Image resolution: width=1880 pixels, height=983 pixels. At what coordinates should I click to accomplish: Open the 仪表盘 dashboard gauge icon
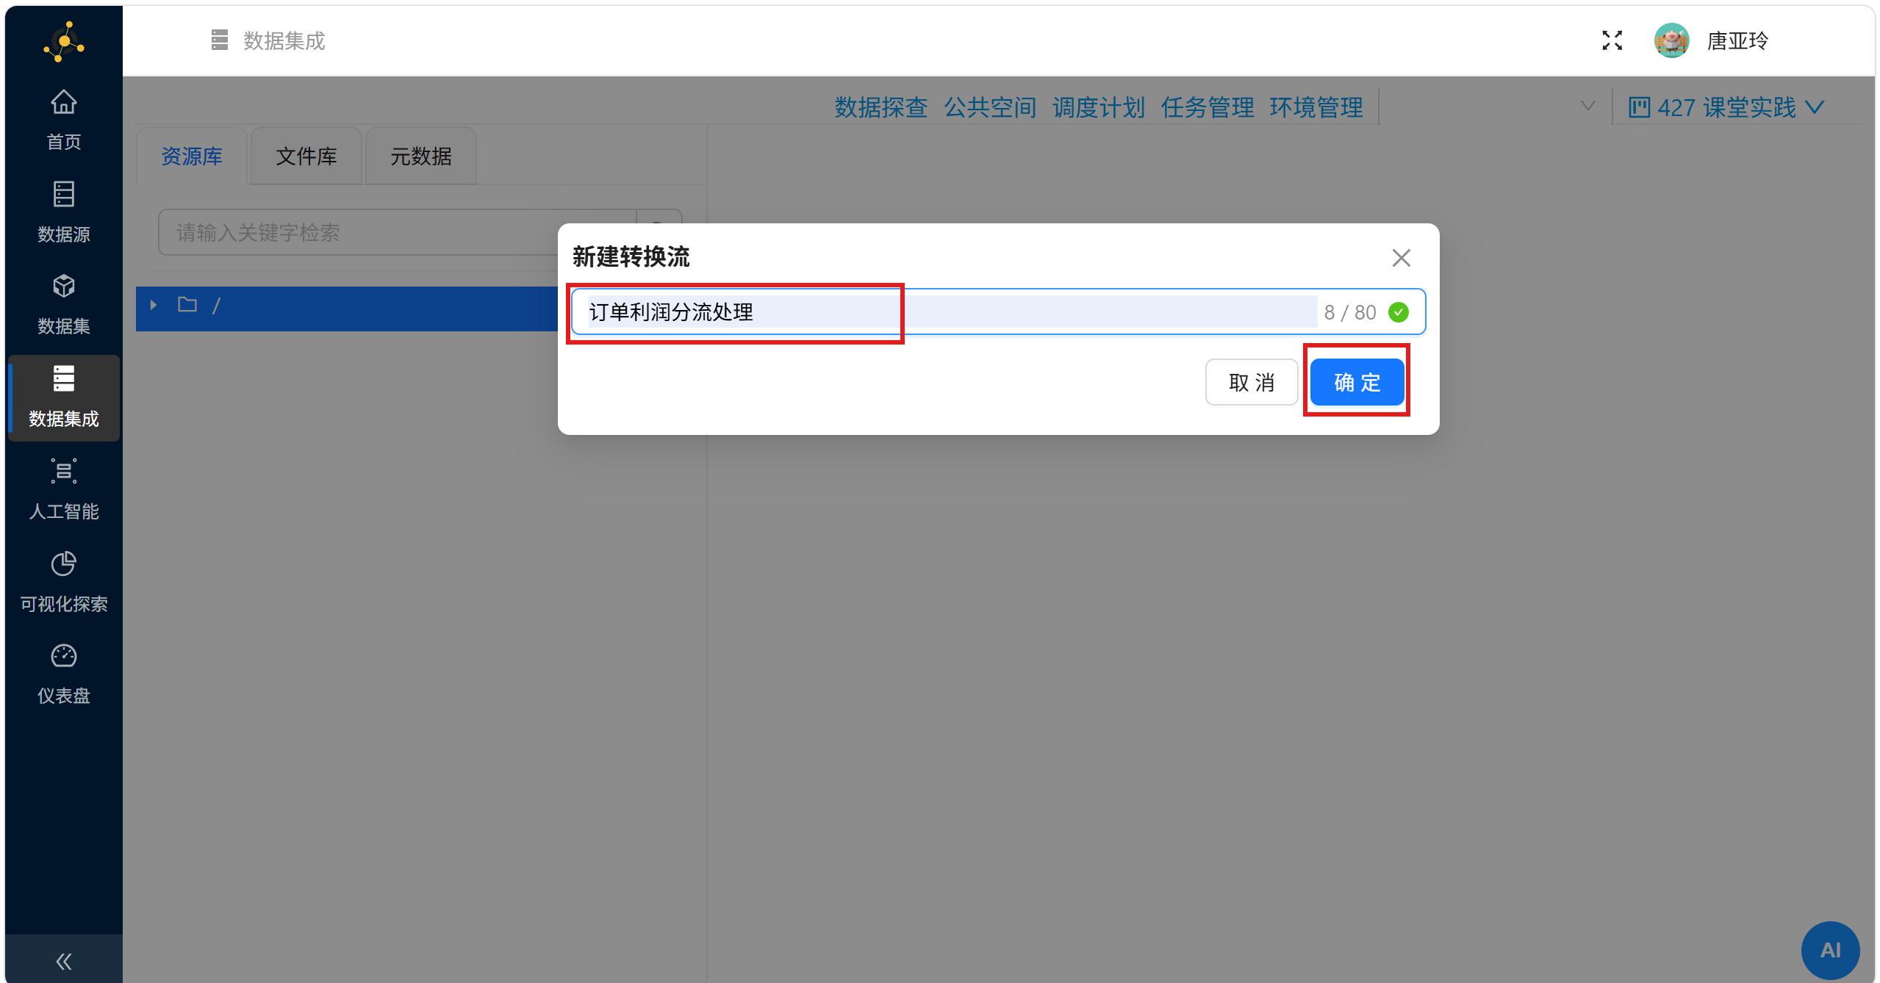point(63,655)
